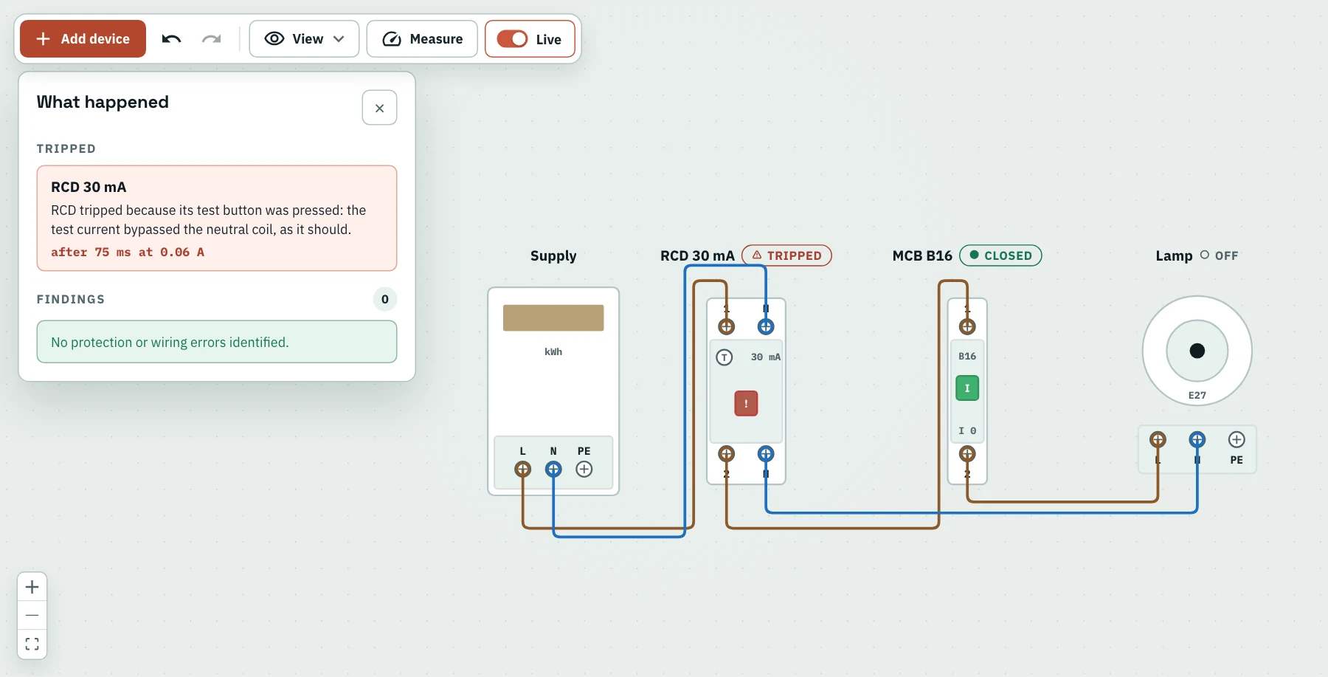The width and height of the screenshot is (1328, 677).
Task: Toggle the green MCB B16 switch
Action: coord(967,388)
